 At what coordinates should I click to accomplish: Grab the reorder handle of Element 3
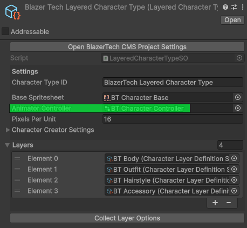(x=17, y=191)
